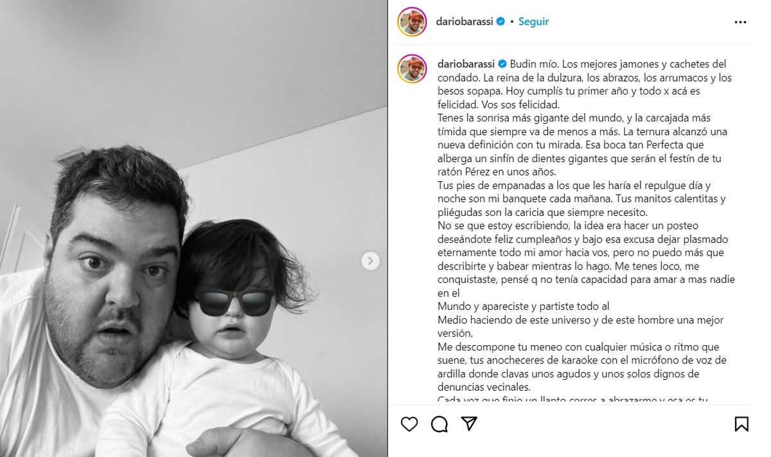Click the dariobarassi username in caption

pyautogui.click(x=466, y=64)
